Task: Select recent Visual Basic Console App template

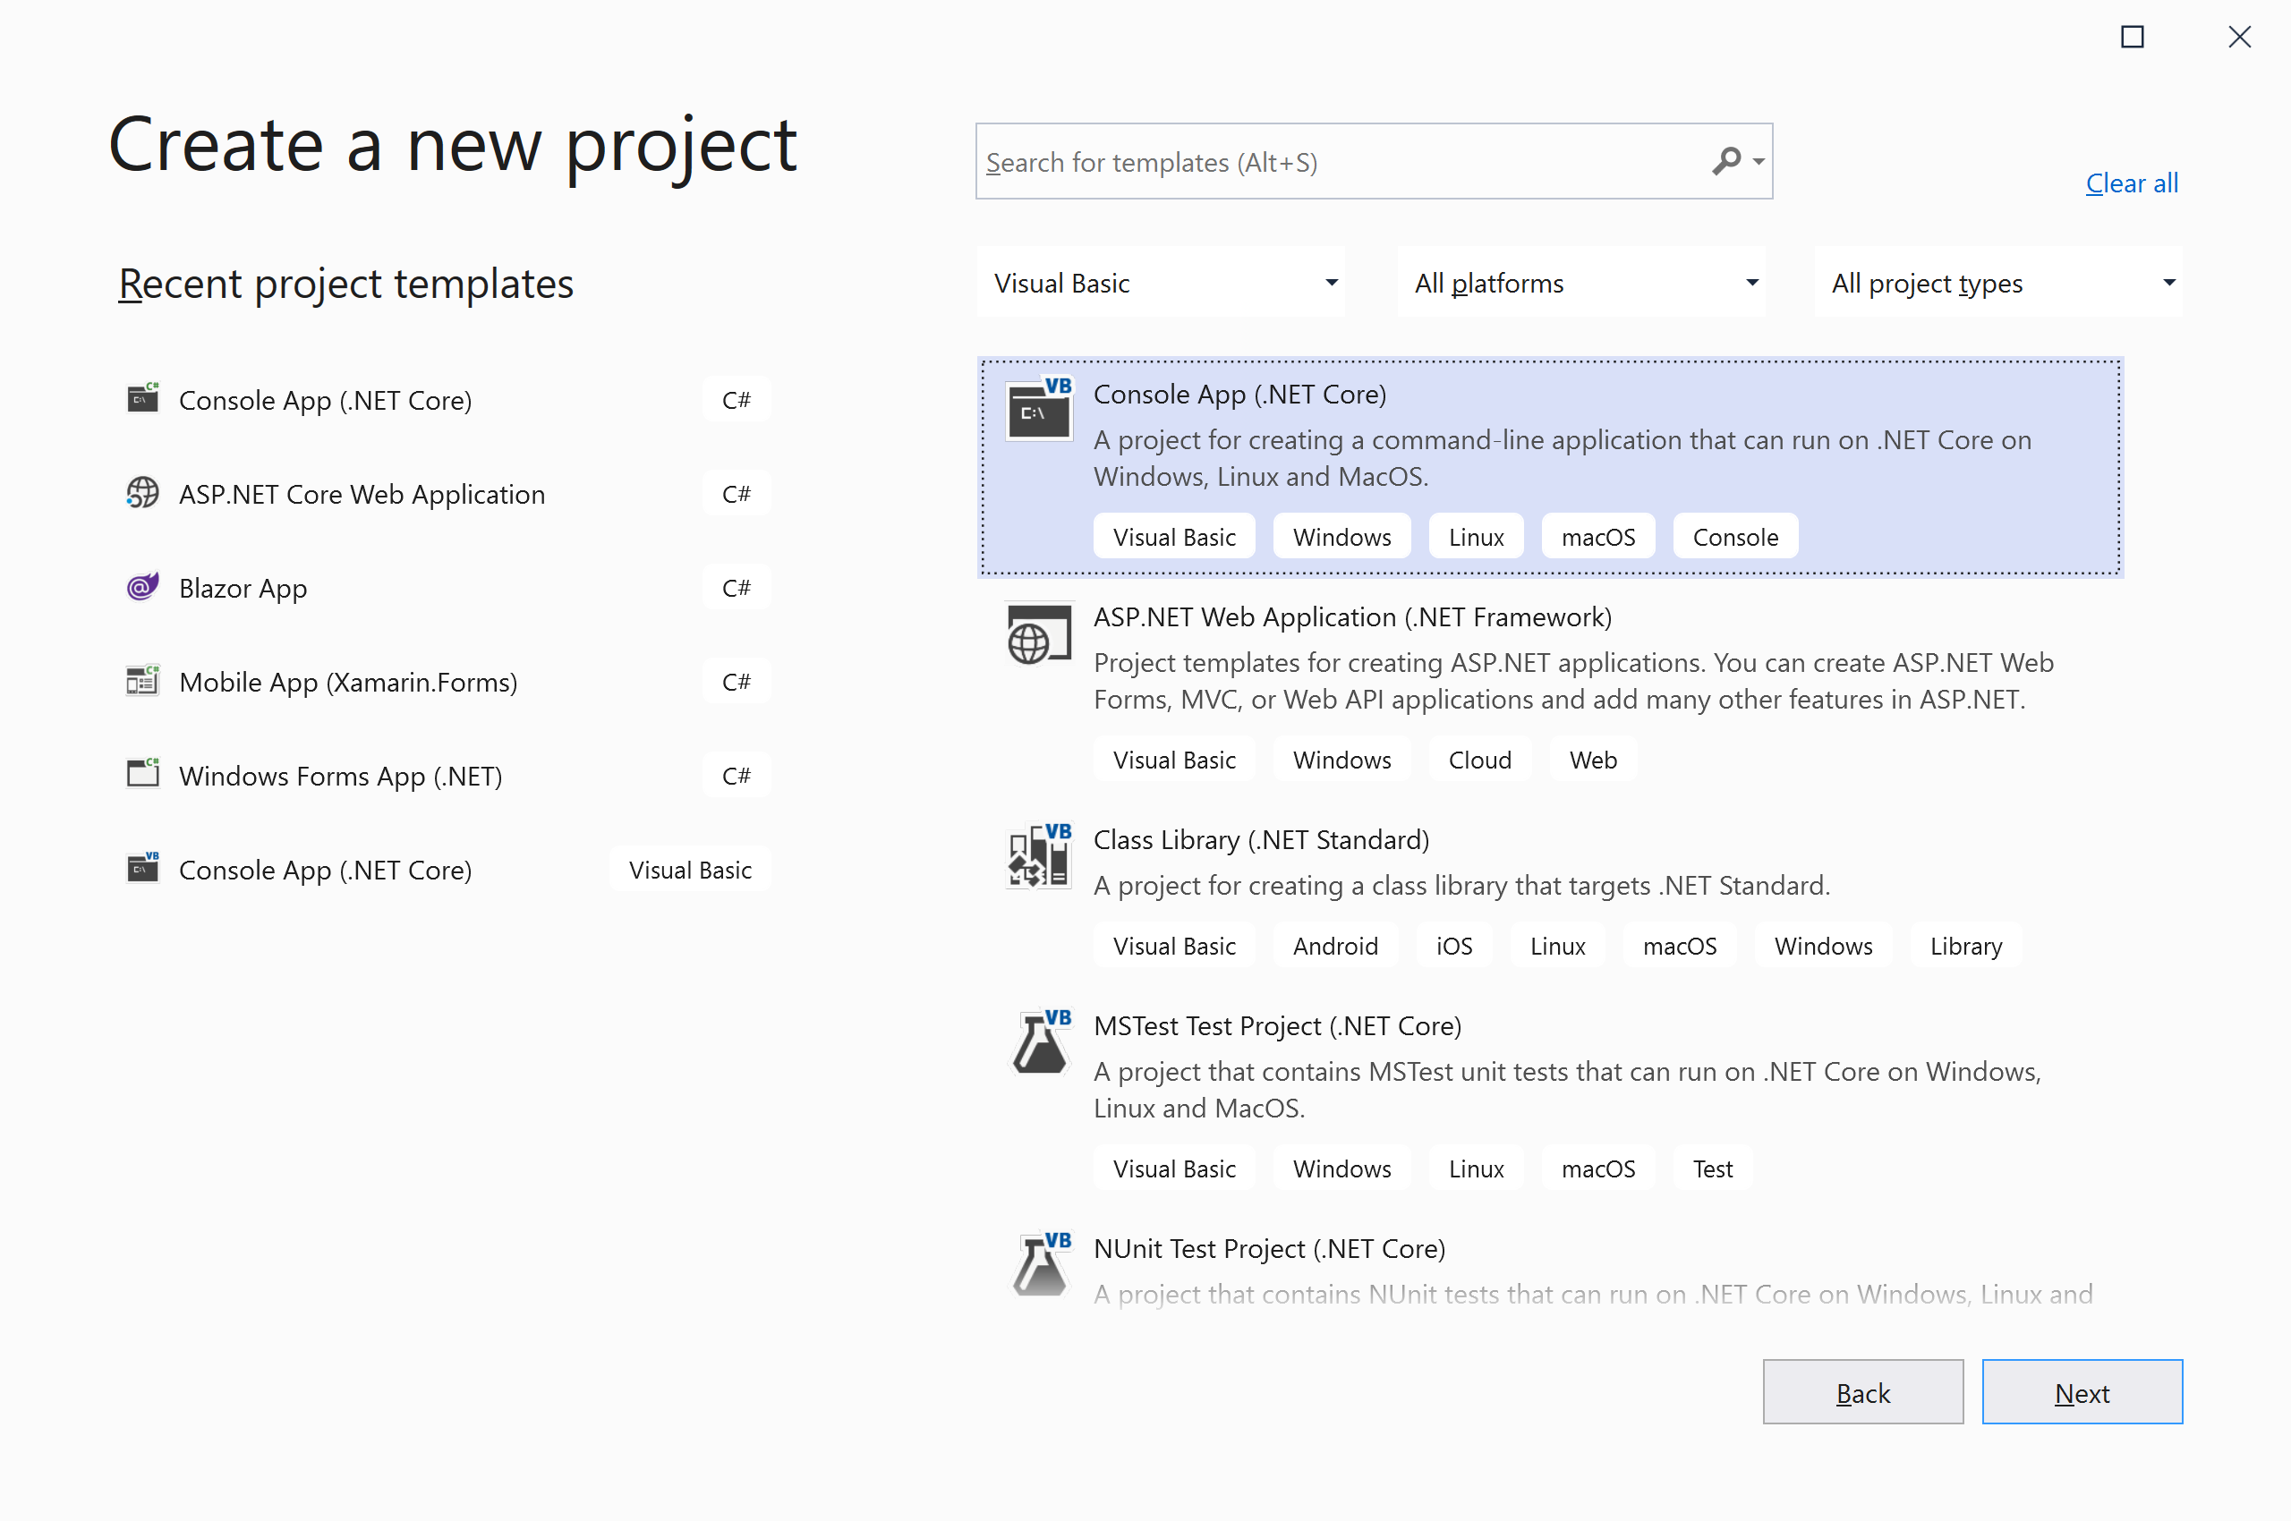Action: [x=325, y=871]
